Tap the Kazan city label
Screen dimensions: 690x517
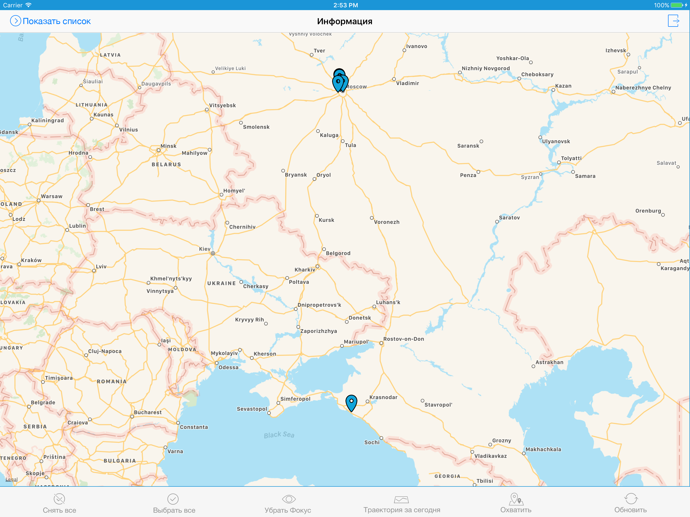pyautogui.click(x=563, y=86)
